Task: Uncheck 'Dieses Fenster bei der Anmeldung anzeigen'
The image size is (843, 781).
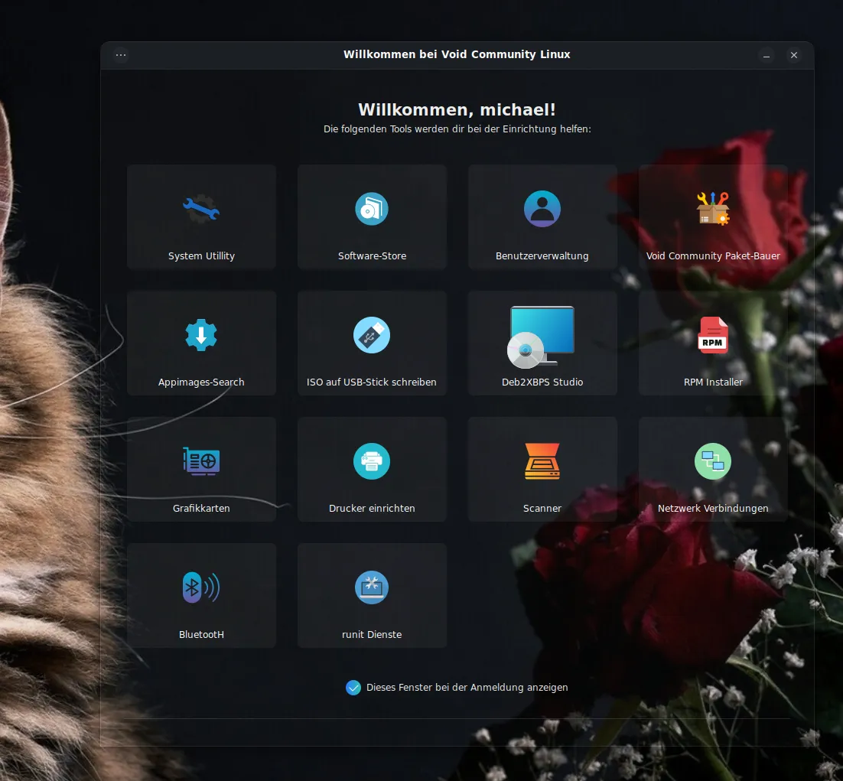Action: point(353,688)
